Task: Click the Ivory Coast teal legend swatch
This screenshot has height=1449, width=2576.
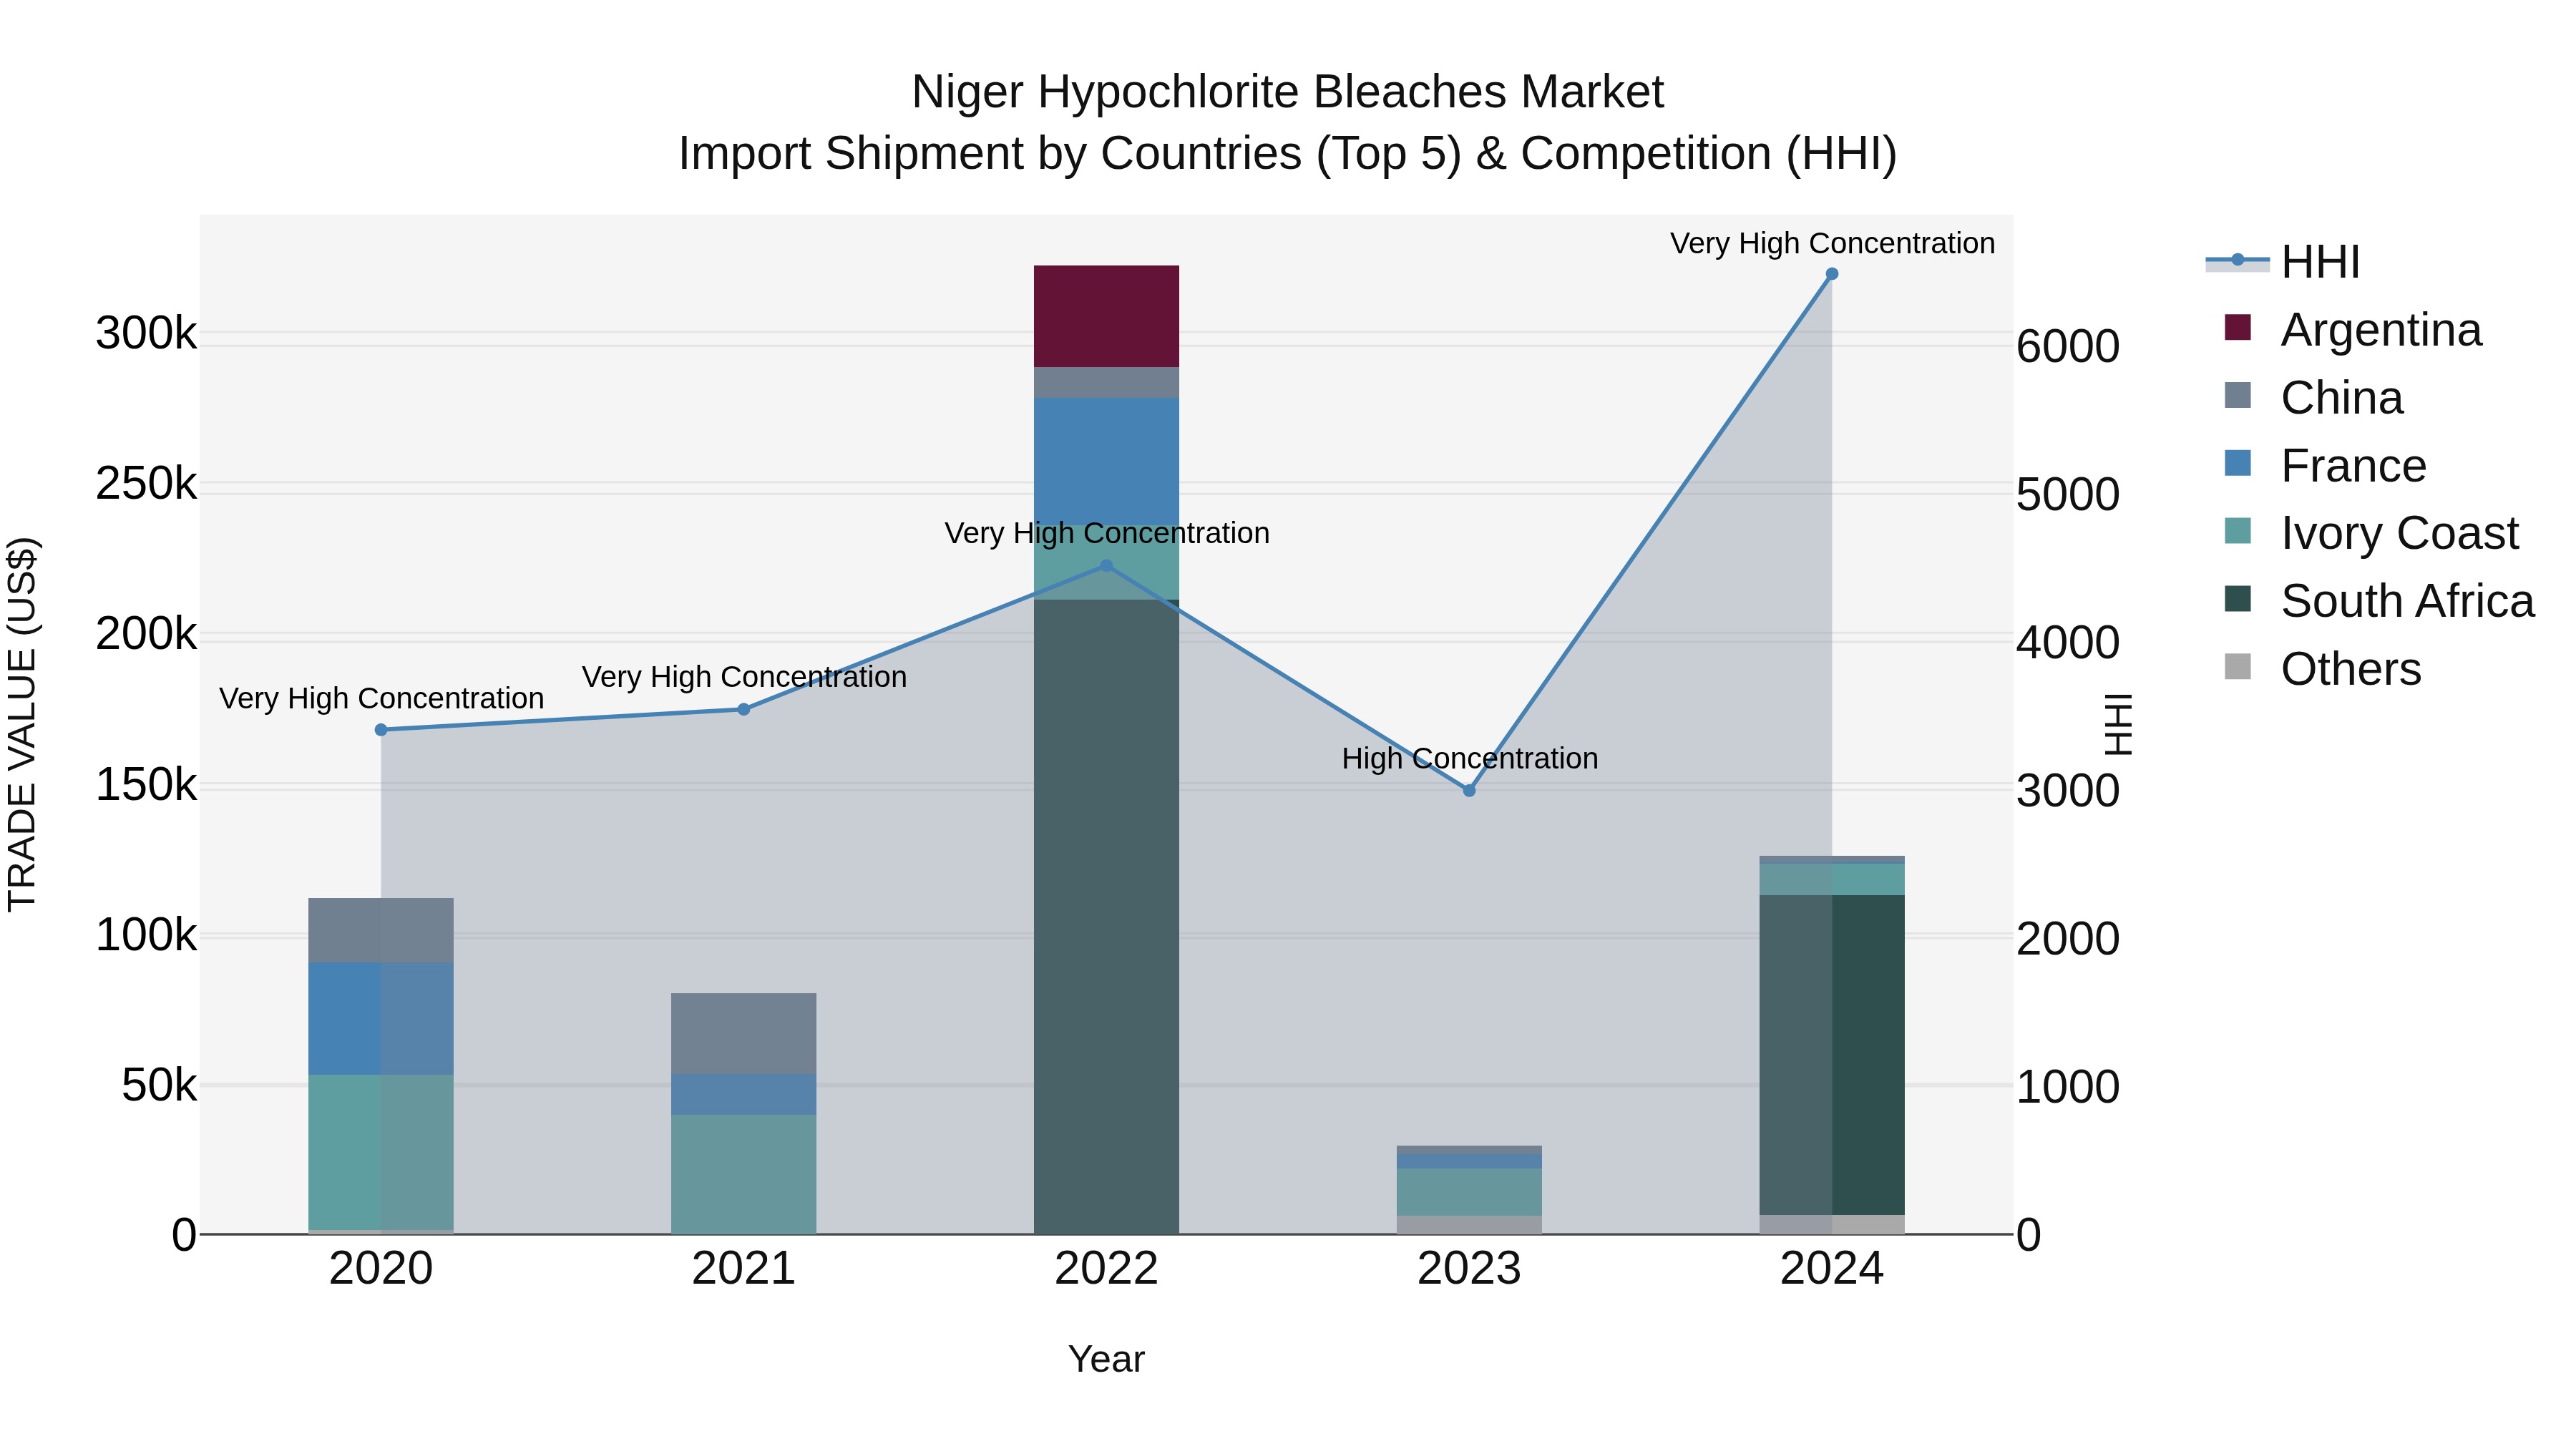Action: [x=2238, y=531]
